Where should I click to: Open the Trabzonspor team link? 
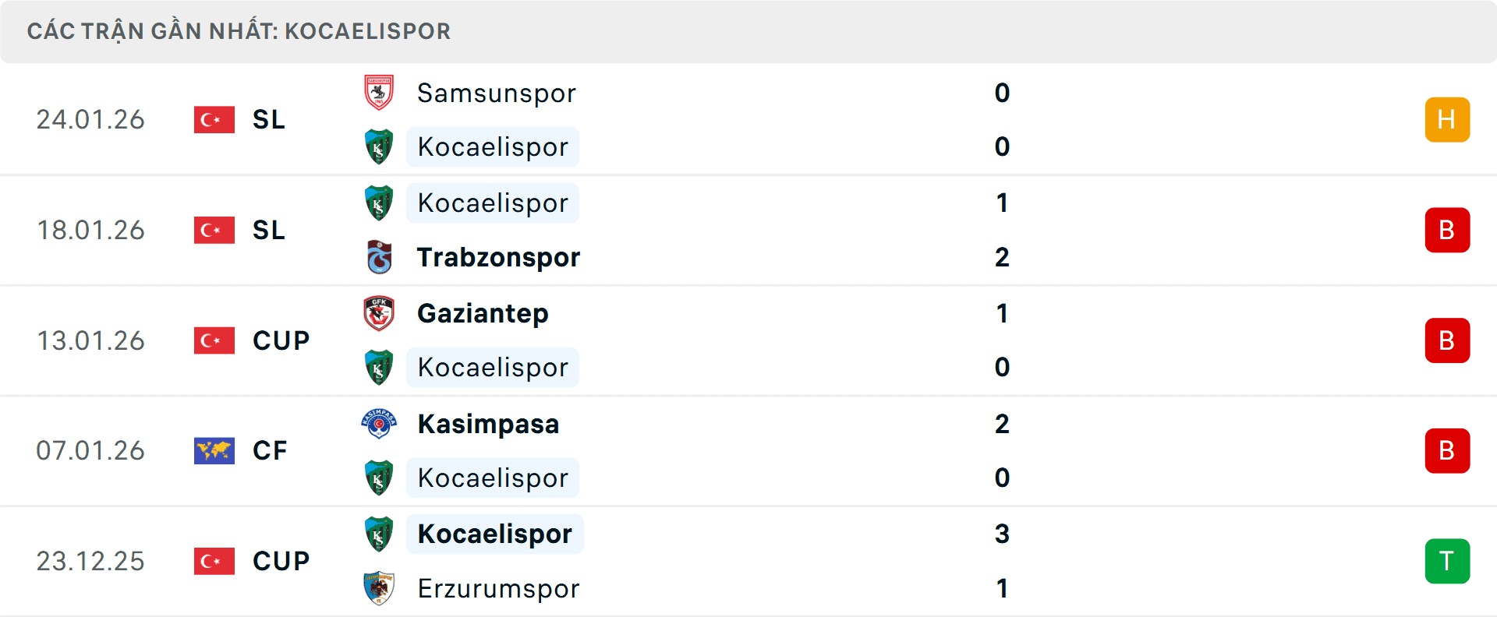click(498, 257)
